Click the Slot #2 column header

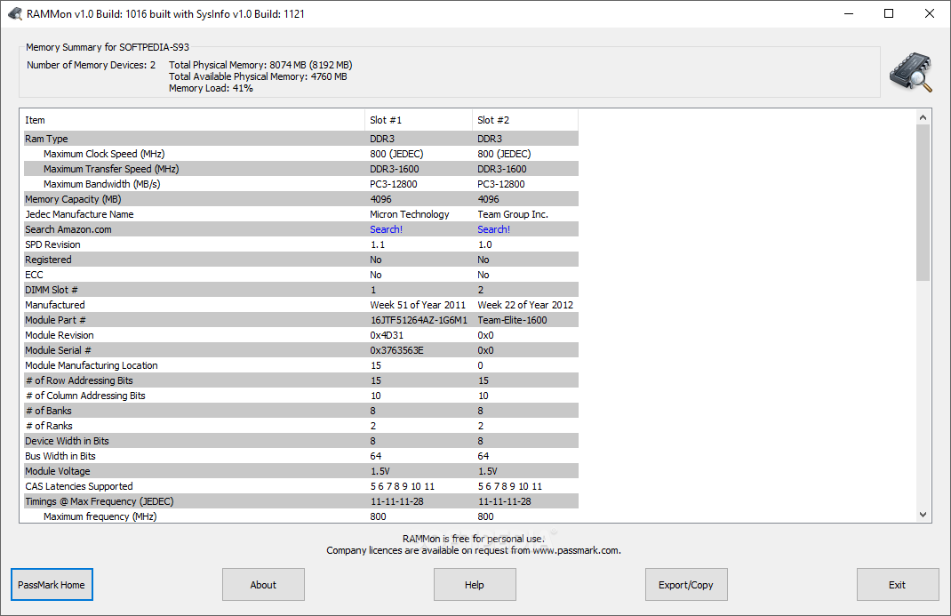click(525, 120)
